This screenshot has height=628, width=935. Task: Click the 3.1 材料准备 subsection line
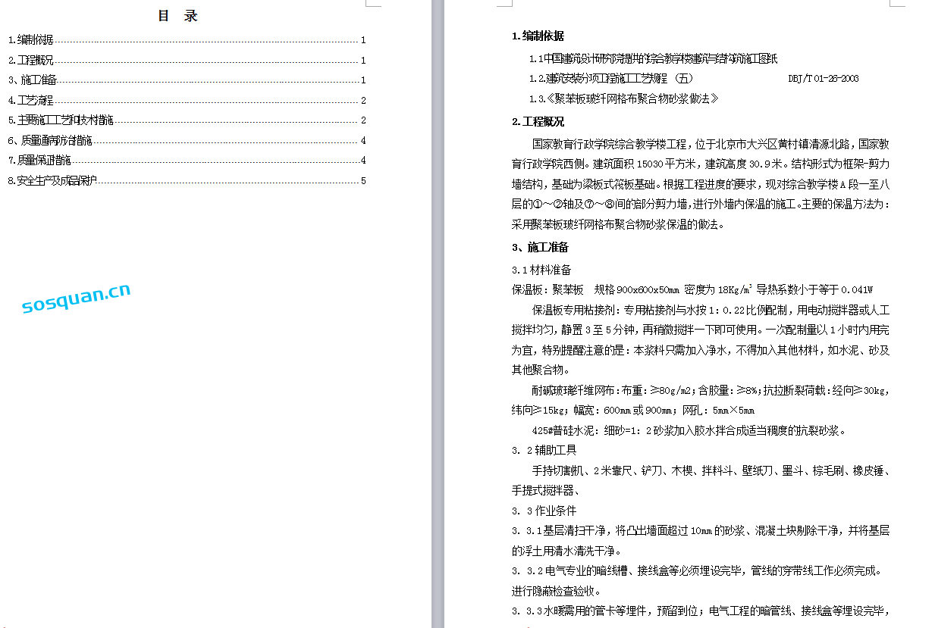click(541, 270)
